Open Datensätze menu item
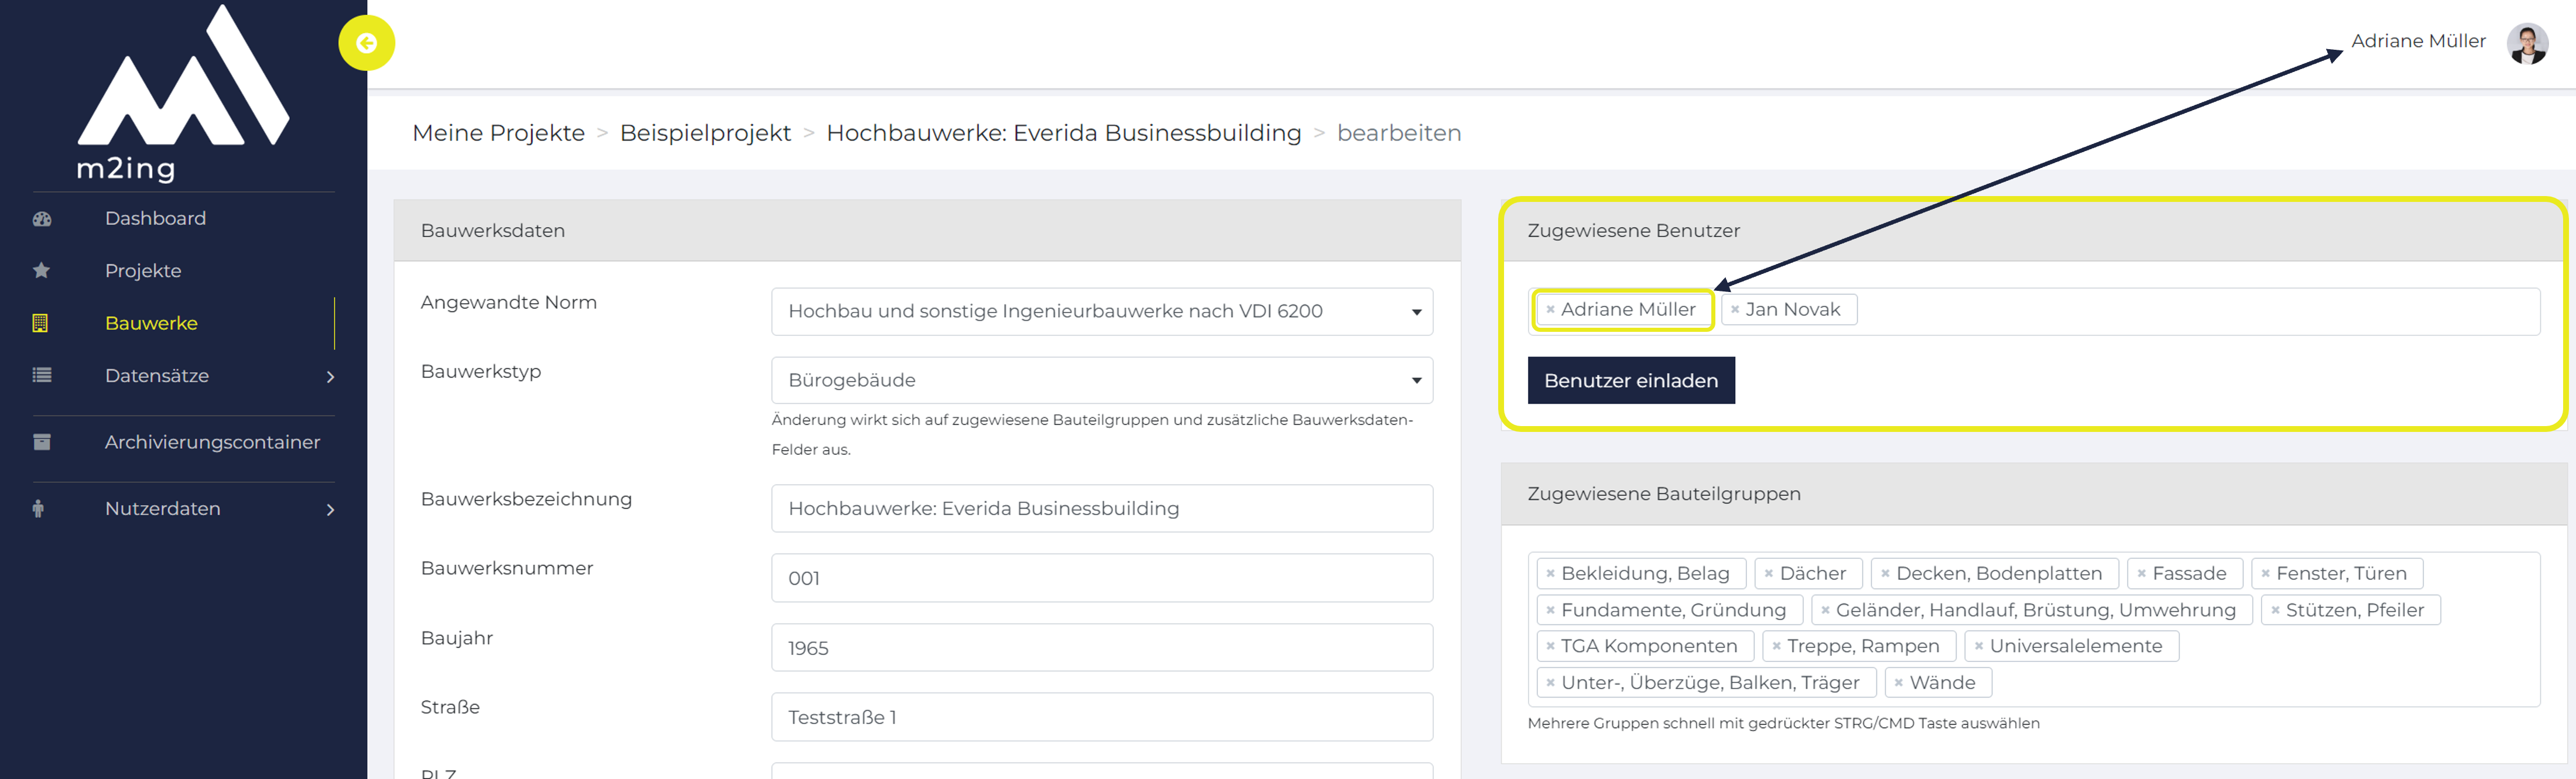This screenshot has width=2576, height=779. [x=157, y=376]
